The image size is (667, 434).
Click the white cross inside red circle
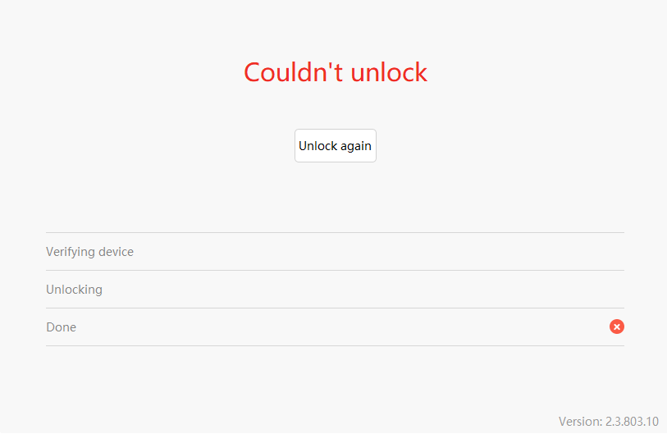tap(616, 327)
